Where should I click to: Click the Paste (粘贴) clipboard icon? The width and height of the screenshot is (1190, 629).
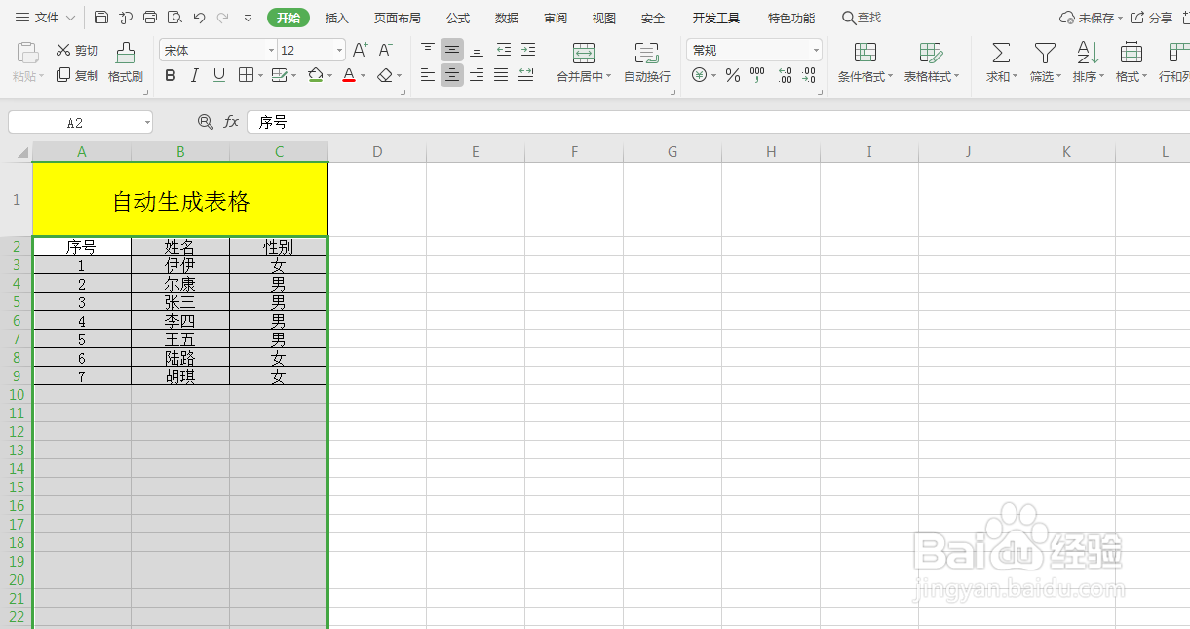pos(28,53)
